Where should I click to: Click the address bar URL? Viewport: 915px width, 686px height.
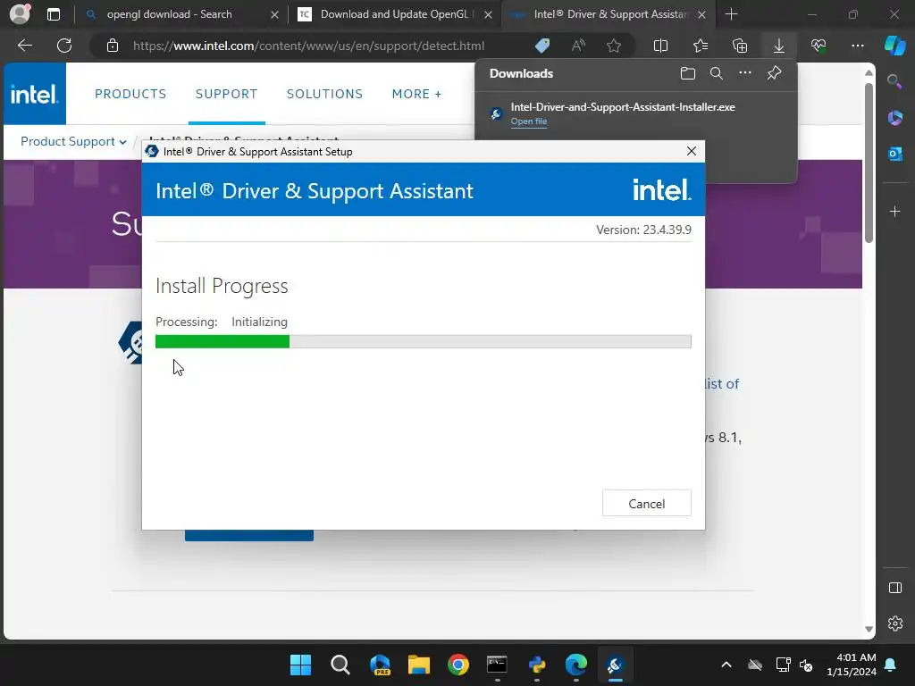(x=308, y=46)
